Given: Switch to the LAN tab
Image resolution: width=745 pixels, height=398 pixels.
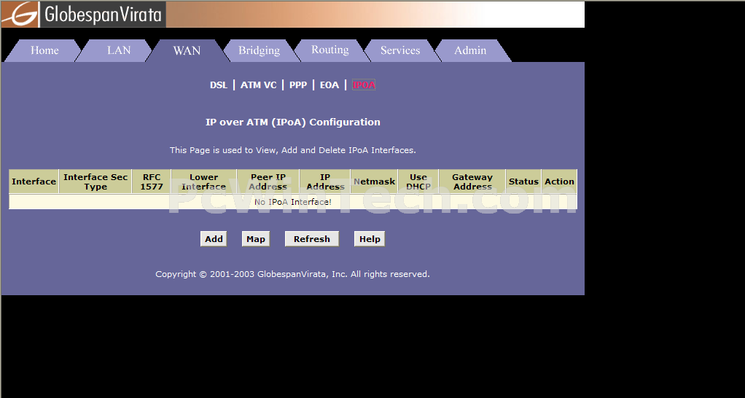Looking at the screenshot, I should click(119, 50).
